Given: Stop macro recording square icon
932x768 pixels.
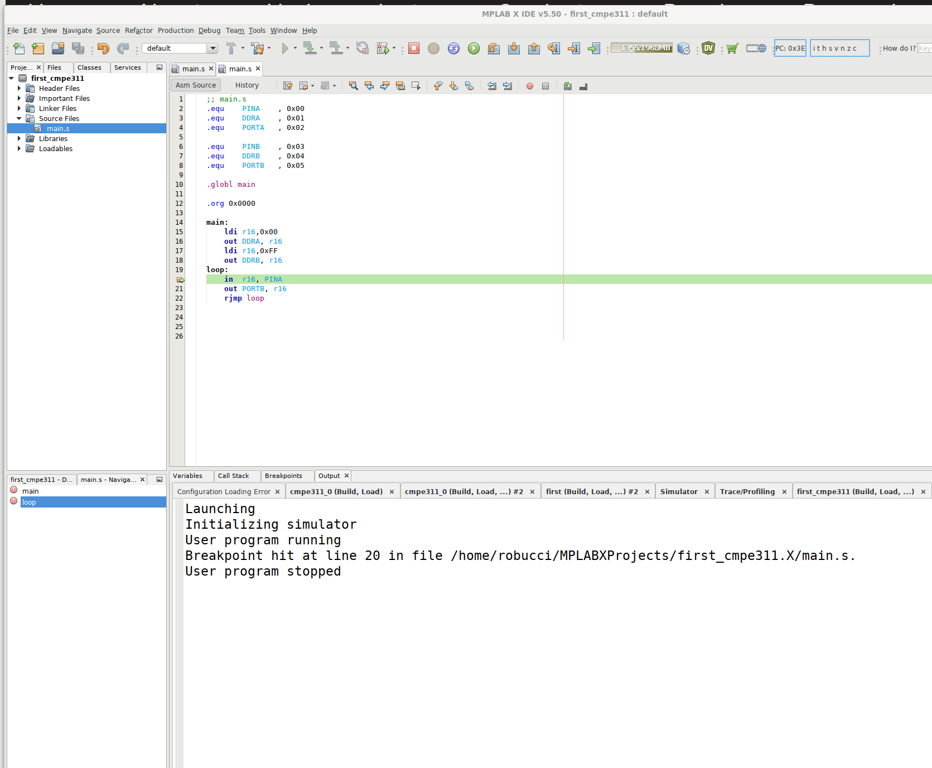Looking at the screenshot, I should pyautogui.click(x=545, y=86).
